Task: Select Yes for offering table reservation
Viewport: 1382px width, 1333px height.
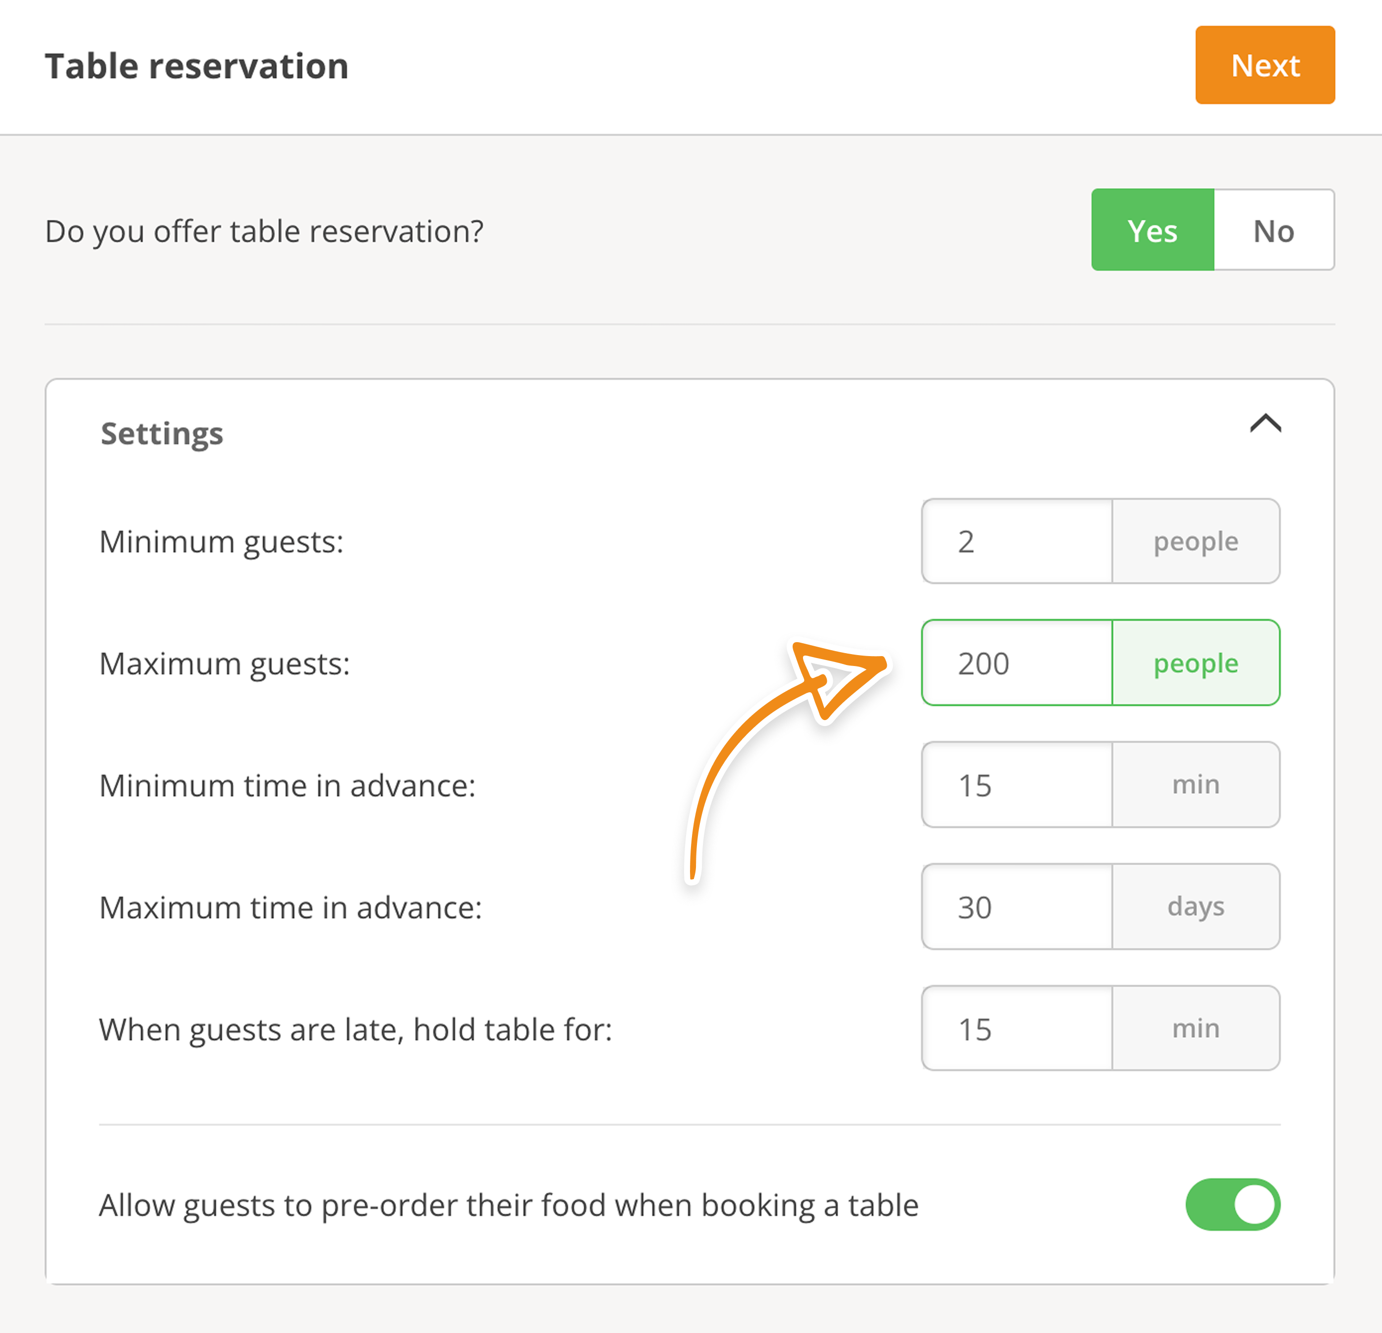Action: pyautogui.click(x=1152, y=231)
